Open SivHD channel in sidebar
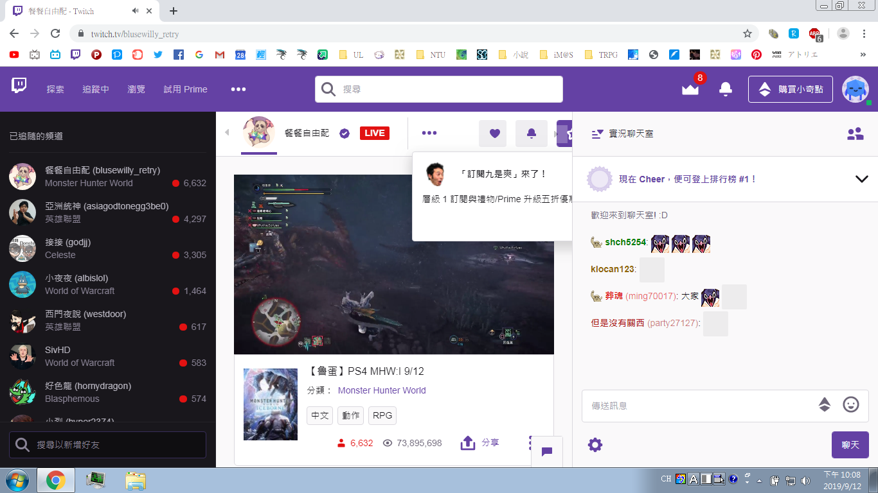The height and width of the screenshot is (493, 878). pyautogui.click(x=108, y=356)
